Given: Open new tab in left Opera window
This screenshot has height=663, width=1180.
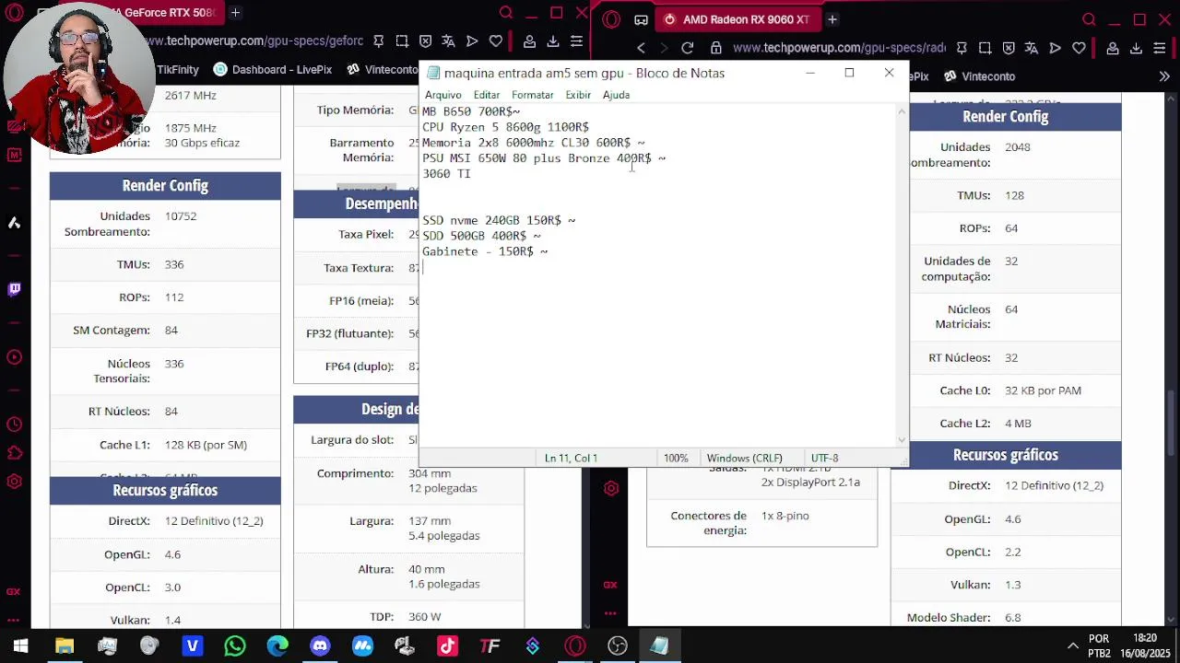Looking at the screenshot, I should pos(235,13).
